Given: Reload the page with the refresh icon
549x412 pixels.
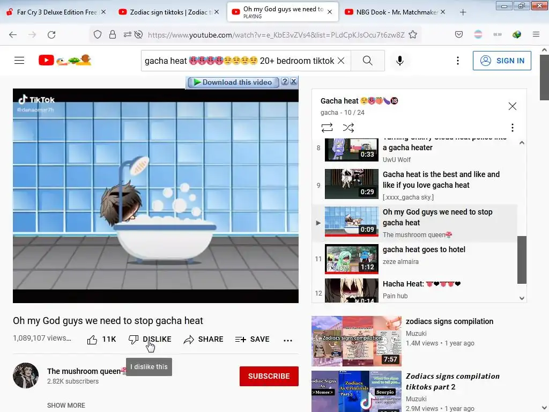Looking at the screenshot, I should [x=51, y=35].
